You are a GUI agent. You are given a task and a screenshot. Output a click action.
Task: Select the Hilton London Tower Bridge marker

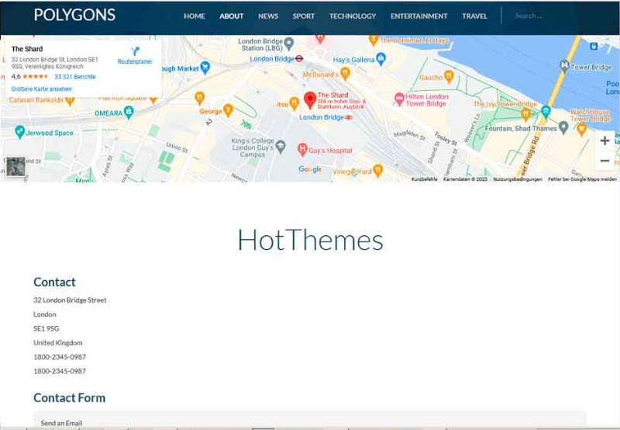coord(399,99)
